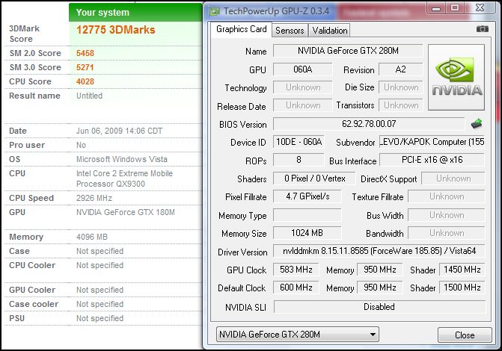Click the Technology field showing Unknown

[303, 87]
